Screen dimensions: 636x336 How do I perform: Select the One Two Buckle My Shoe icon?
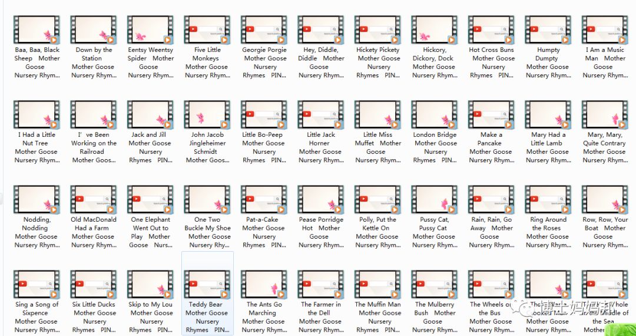point(207,199)
